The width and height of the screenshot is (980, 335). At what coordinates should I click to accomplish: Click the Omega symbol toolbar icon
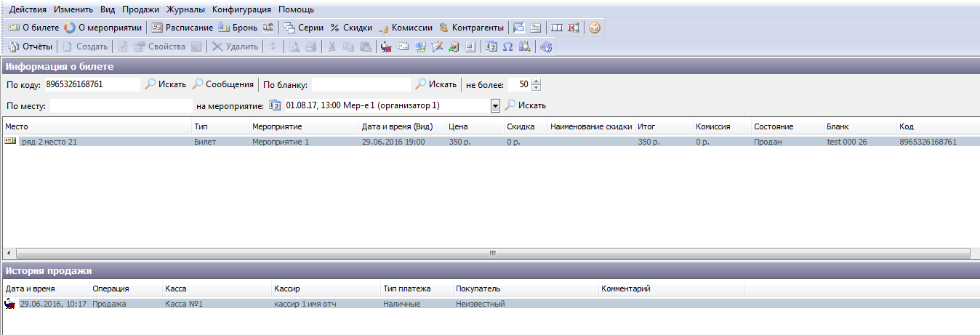(x=508, y=47)
